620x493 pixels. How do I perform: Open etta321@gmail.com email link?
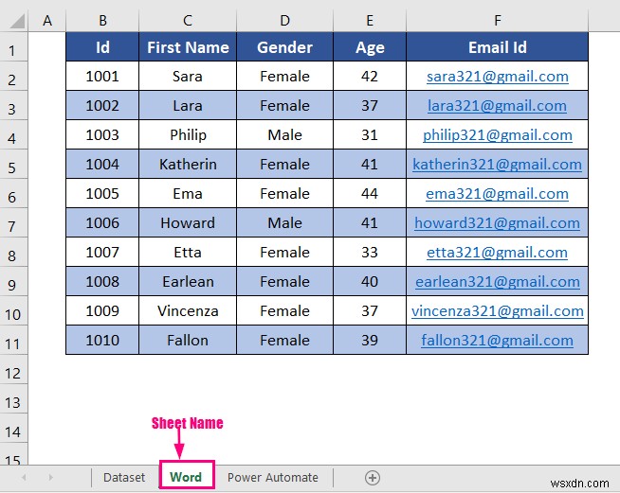(497, 253)
